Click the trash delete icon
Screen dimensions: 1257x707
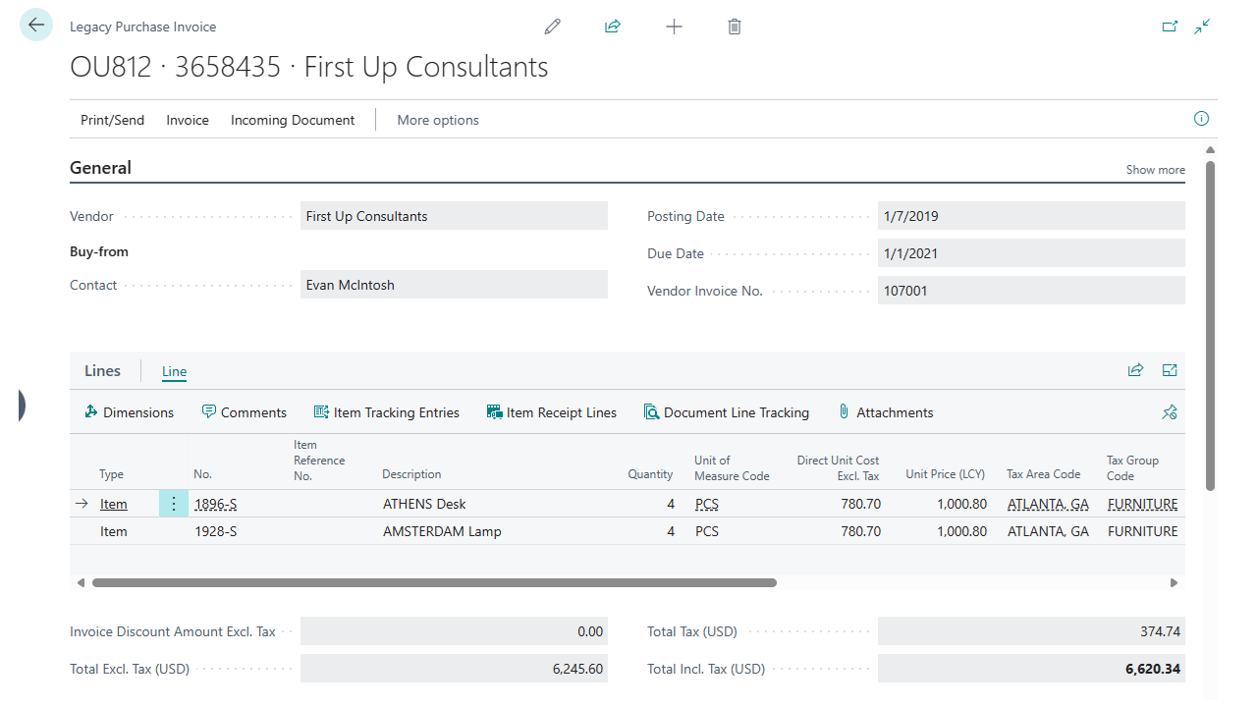tap(735, 27)
